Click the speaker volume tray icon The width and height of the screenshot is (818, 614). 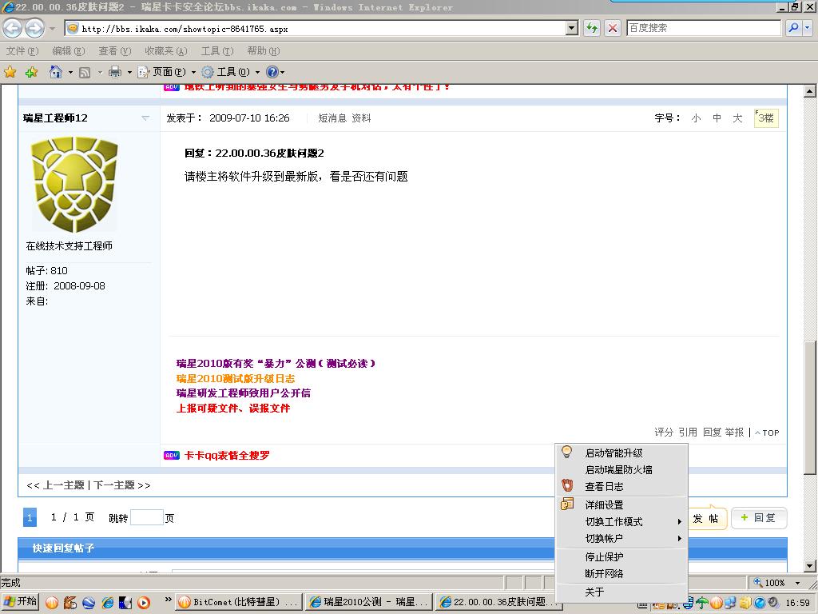pyautogui.click(x=773, y=603)
